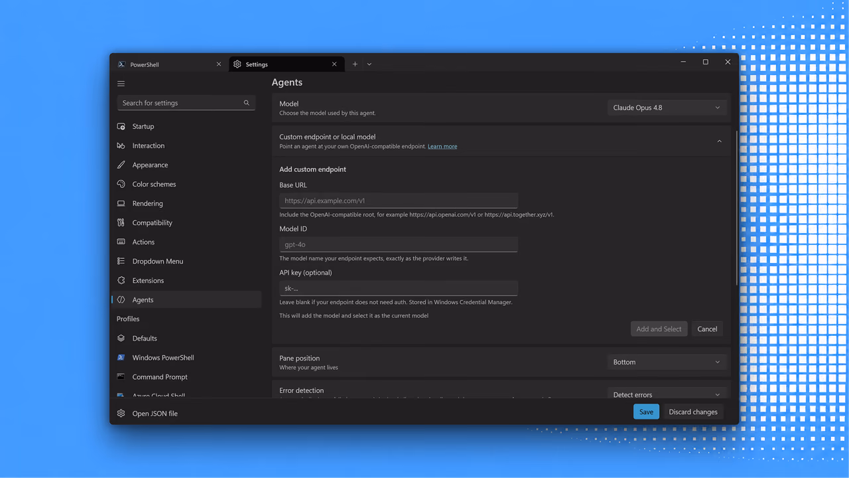Follow the Learn more link
This screenshot has height=478, width=849.
[442, 146]
